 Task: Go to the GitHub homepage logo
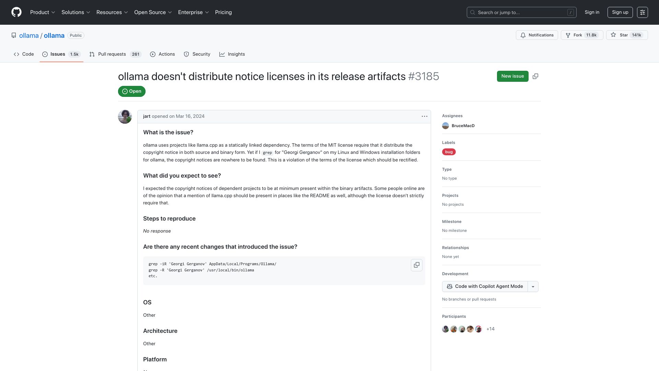(x=16, y=12)
